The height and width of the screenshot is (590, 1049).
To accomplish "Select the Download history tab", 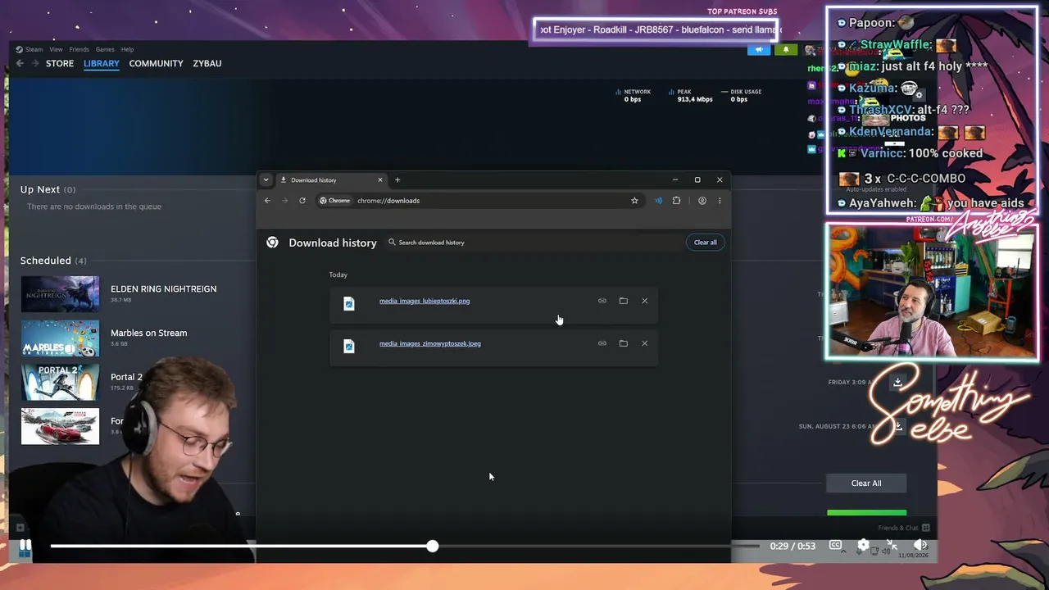I will 332,180.
